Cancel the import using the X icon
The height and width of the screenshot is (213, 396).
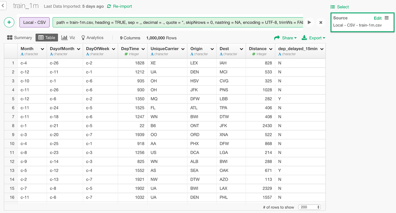321,22
